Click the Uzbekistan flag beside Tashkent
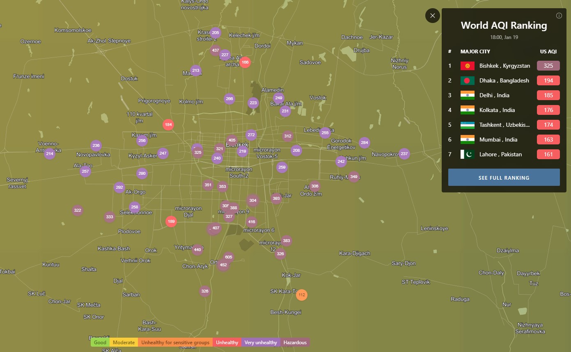The image size is (571, 352). (467, 125)
